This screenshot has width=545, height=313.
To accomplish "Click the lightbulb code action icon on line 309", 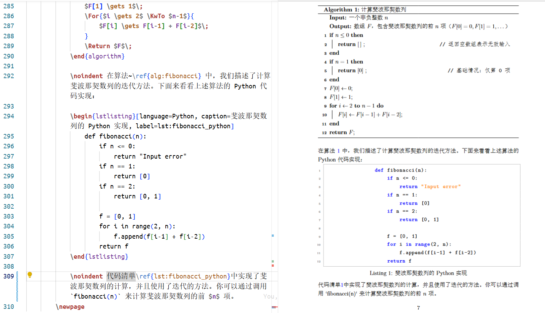I will point(30,275).
